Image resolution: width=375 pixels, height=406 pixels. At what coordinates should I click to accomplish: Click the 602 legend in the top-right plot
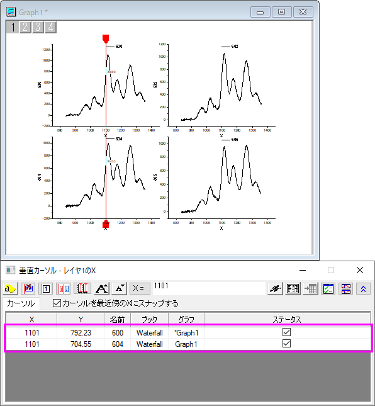coord(230,47)
